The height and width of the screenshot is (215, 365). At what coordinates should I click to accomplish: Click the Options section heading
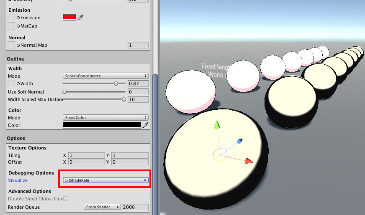[x=16, y=138]
